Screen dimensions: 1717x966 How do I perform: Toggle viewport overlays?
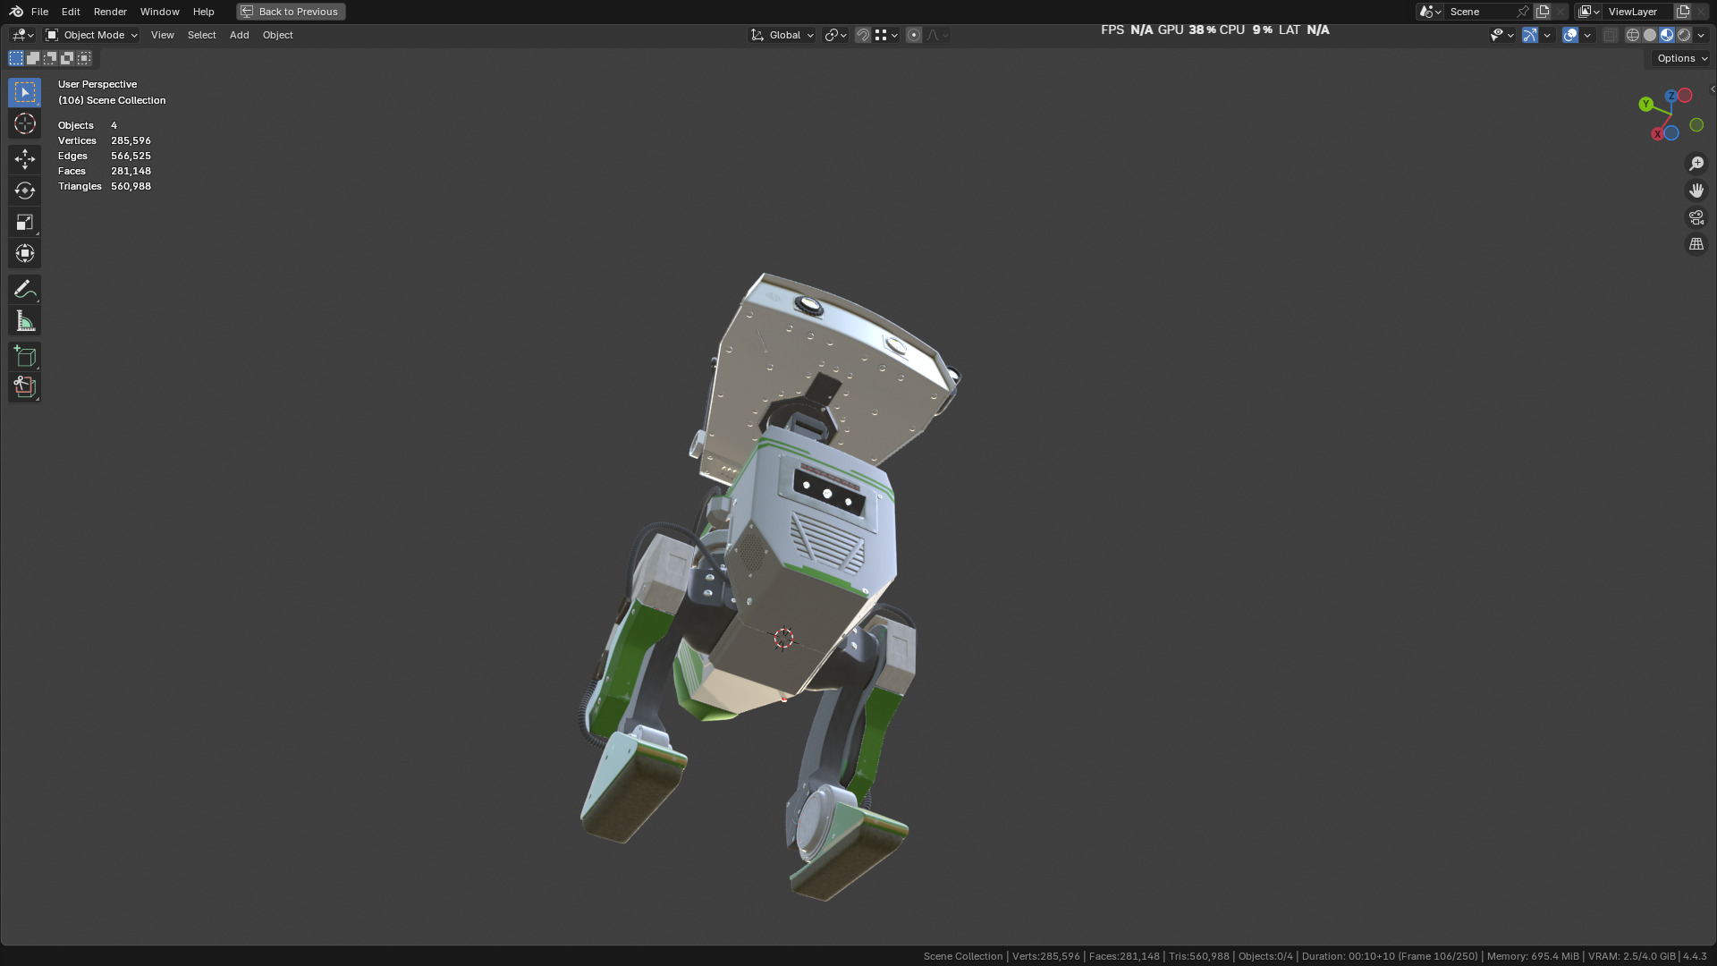[1570, 35]
